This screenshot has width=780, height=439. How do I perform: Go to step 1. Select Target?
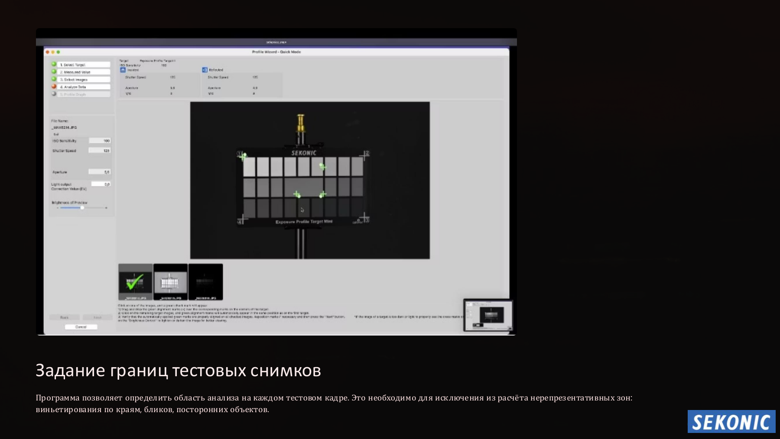[x=84, y=65]
